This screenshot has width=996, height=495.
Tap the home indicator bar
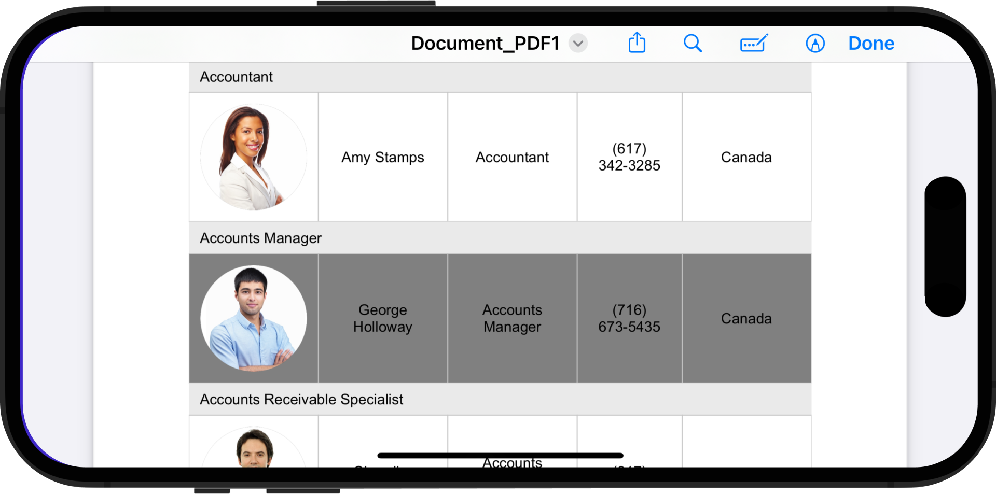pos(500,456)
